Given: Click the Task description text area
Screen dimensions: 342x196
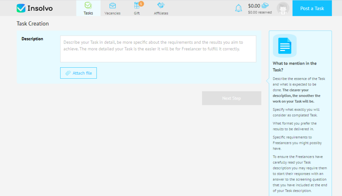Looking at the screenshot, I should 158,48.
